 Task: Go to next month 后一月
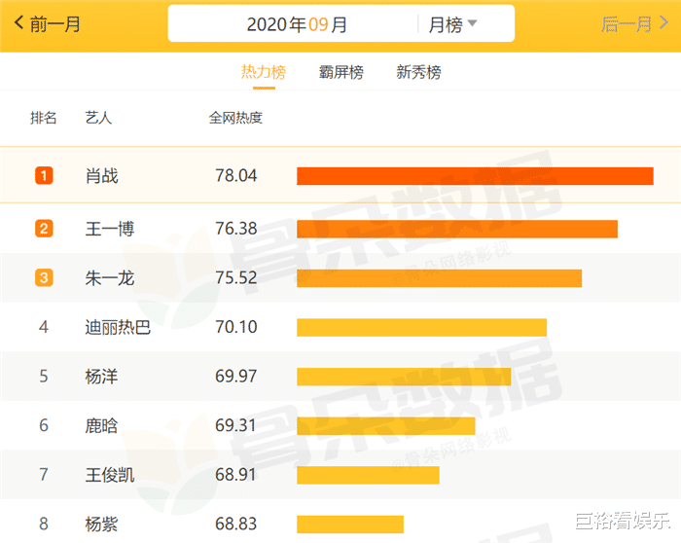pos(634,24)
